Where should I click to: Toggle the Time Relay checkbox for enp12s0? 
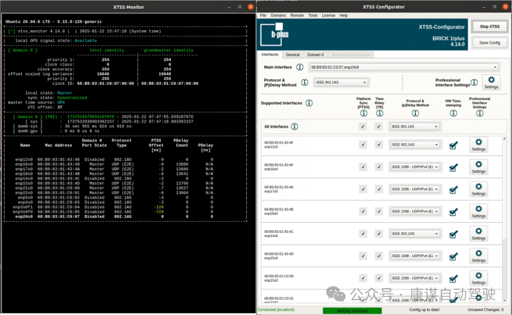pos(379,145)
